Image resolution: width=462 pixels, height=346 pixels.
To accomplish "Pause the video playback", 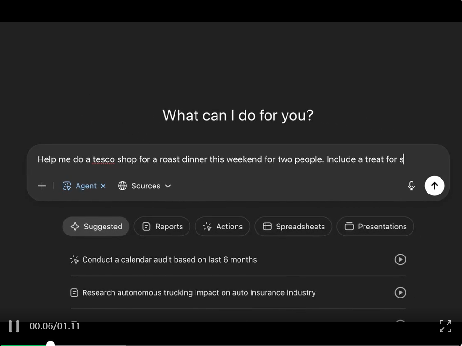I will (x=14, y=326).
